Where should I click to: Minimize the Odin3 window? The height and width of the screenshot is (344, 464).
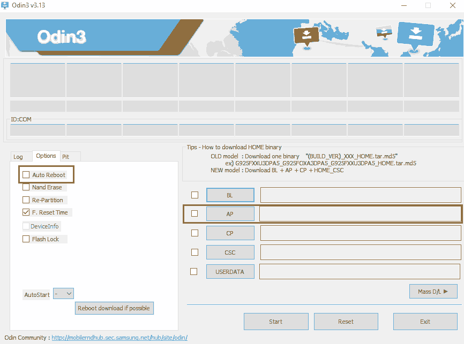coord(404,5)
